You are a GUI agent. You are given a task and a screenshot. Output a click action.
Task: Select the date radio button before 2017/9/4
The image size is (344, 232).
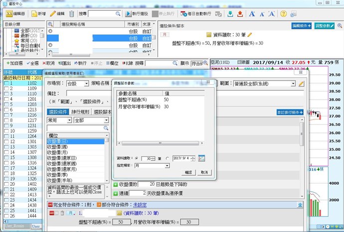(168, 158)
